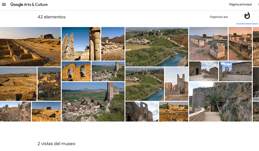Viewport: 259px width, 151px height.
Task: Open large aerial photo of river and castle
Action: pyautogui.click(x=157, y=46)
